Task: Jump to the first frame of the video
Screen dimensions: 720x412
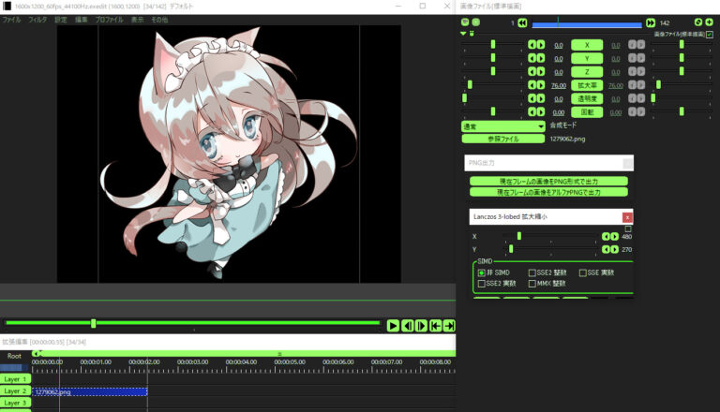Action: pos(436,325)
